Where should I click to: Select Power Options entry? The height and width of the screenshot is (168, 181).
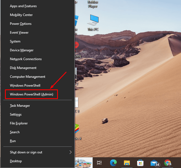[38, 24]
